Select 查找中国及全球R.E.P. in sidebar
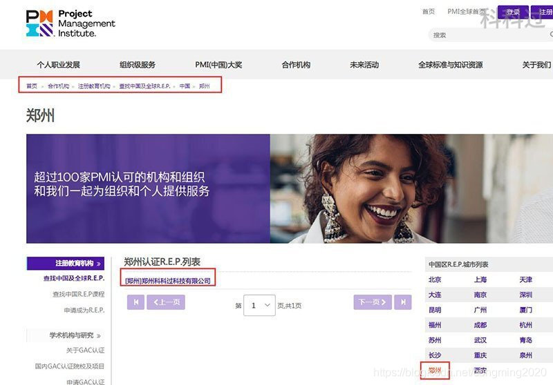Image resolution: width=553 pixels, height=385 pixels. click(x=74, y=278)
